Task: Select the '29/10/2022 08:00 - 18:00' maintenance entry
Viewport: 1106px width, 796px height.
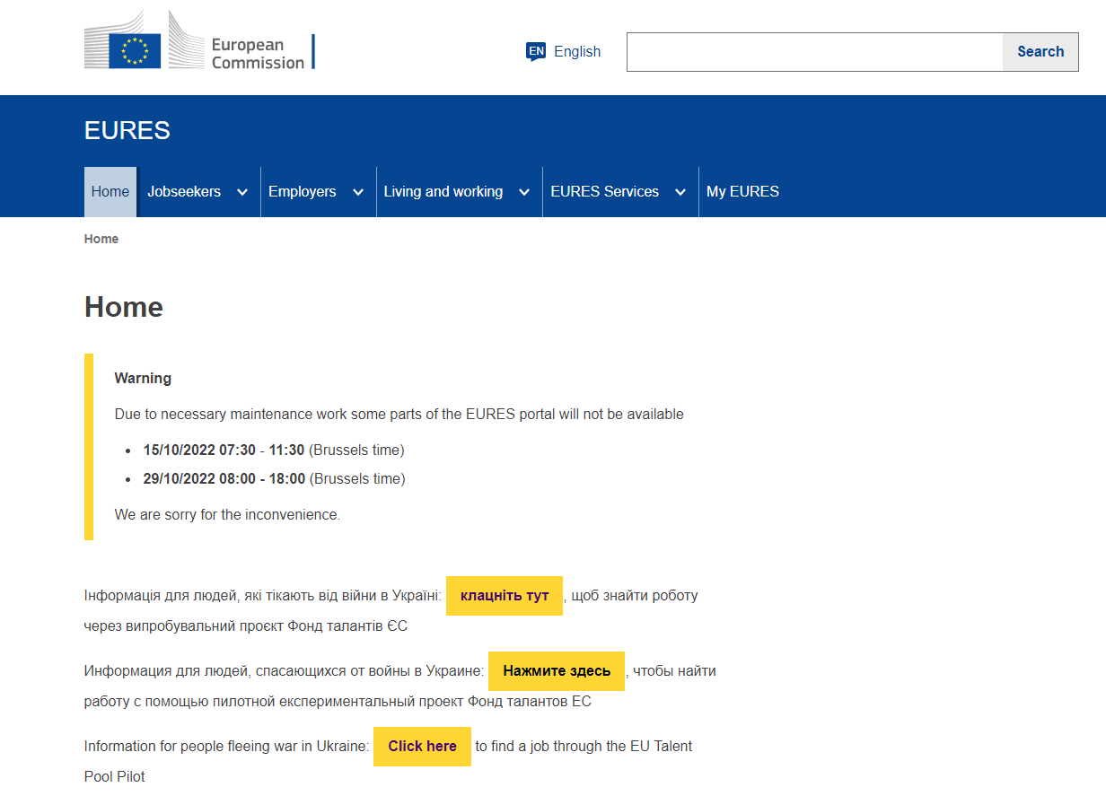Action: (274, 479)
